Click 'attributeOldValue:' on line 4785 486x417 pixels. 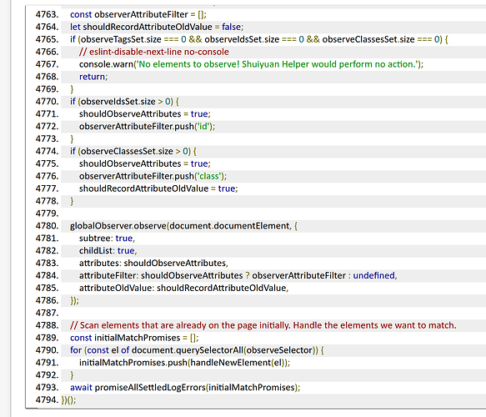point(117,288)
